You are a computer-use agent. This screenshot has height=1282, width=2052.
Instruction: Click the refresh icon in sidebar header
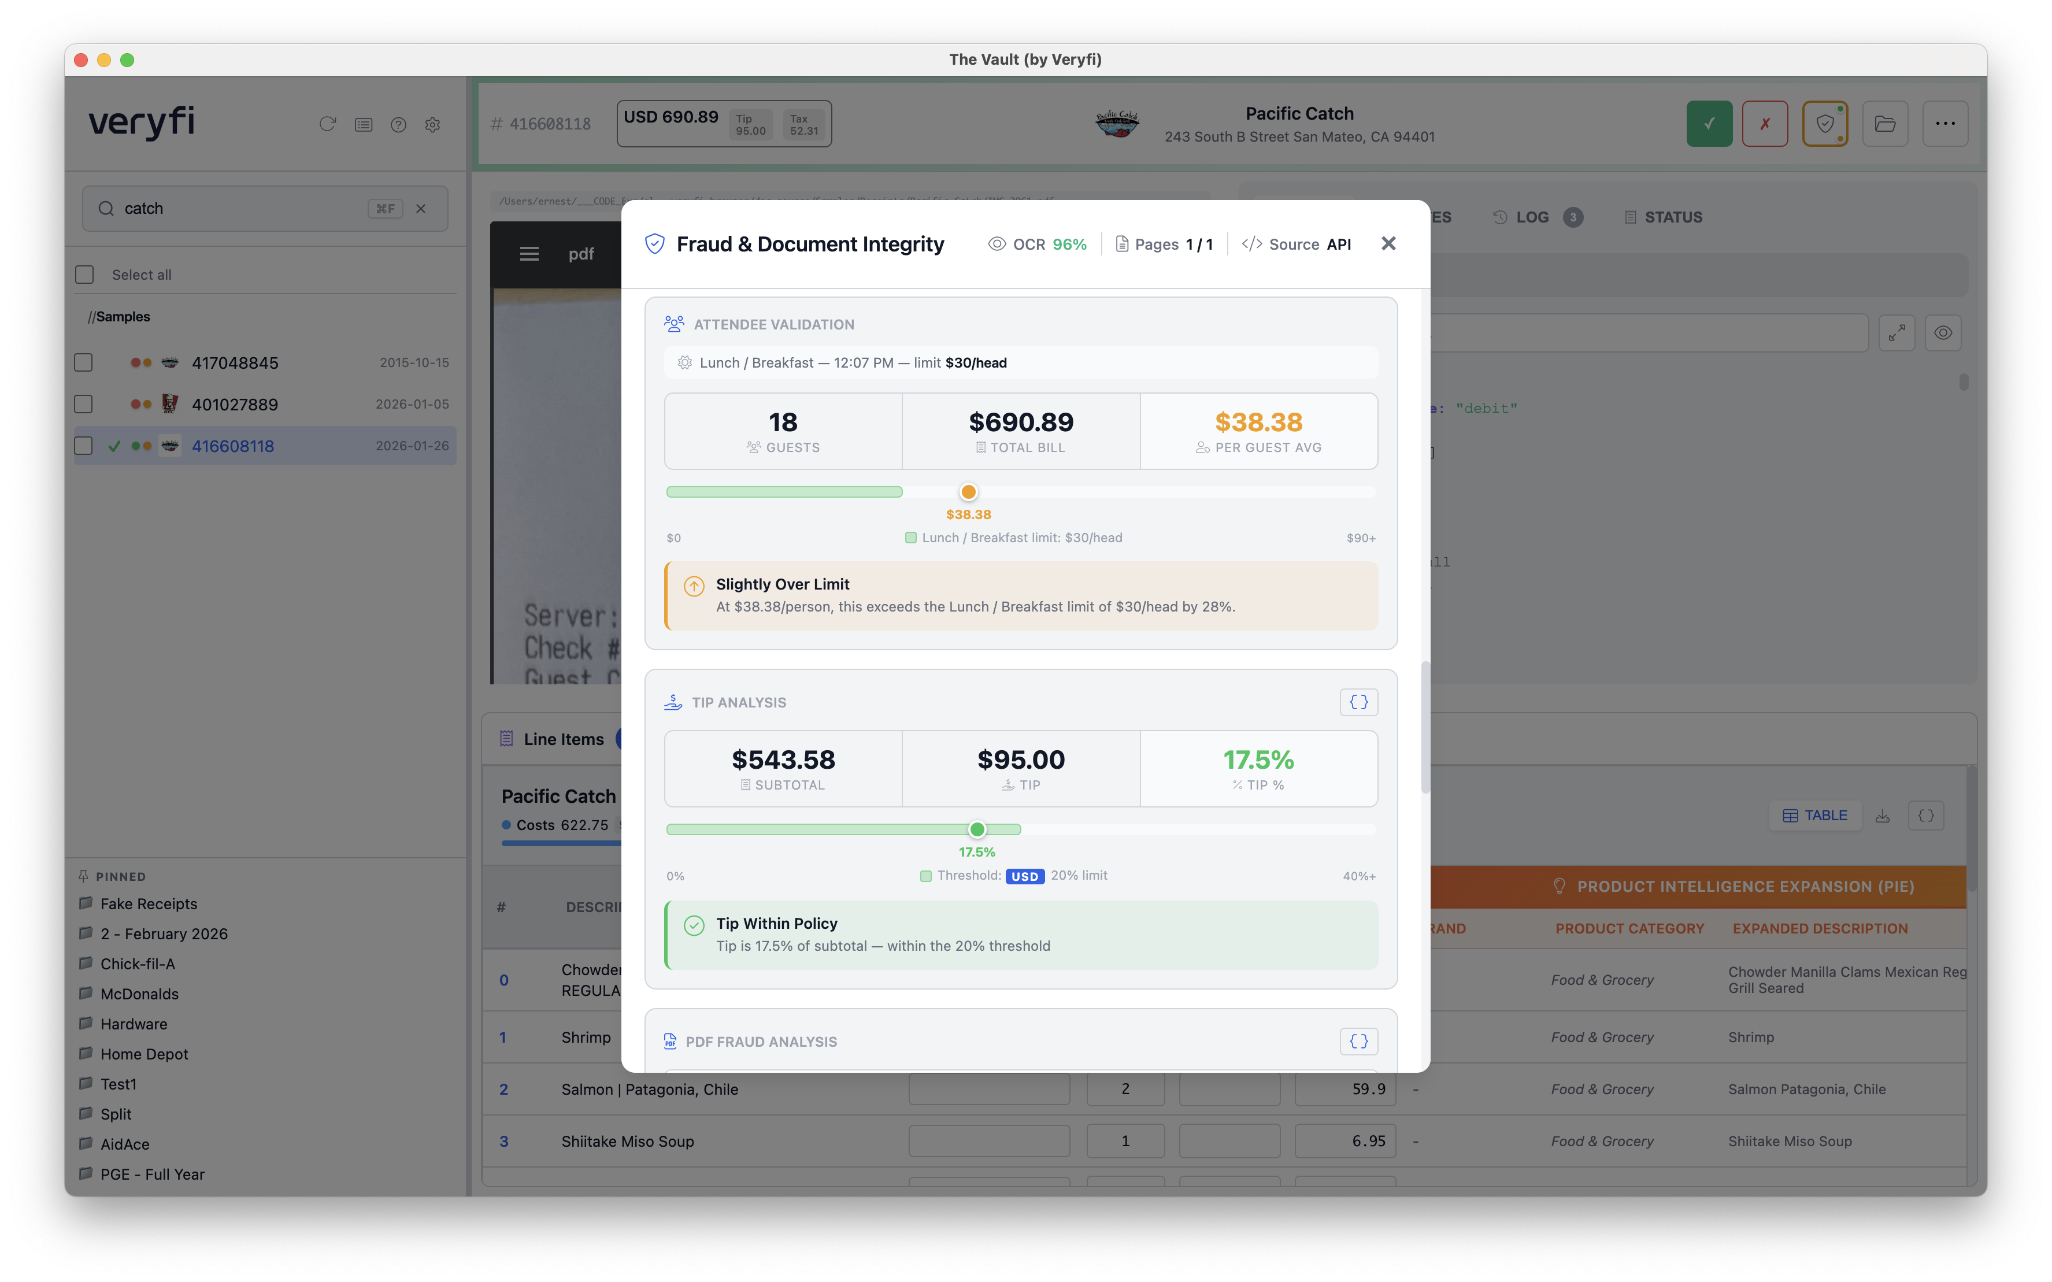point(327,125)
